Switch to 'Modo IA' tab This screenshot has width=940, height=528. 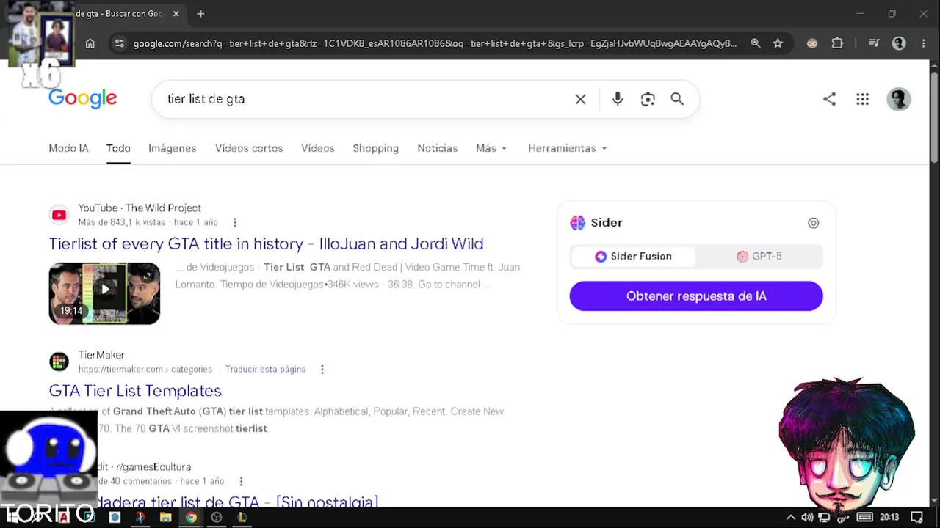(68, 148)
